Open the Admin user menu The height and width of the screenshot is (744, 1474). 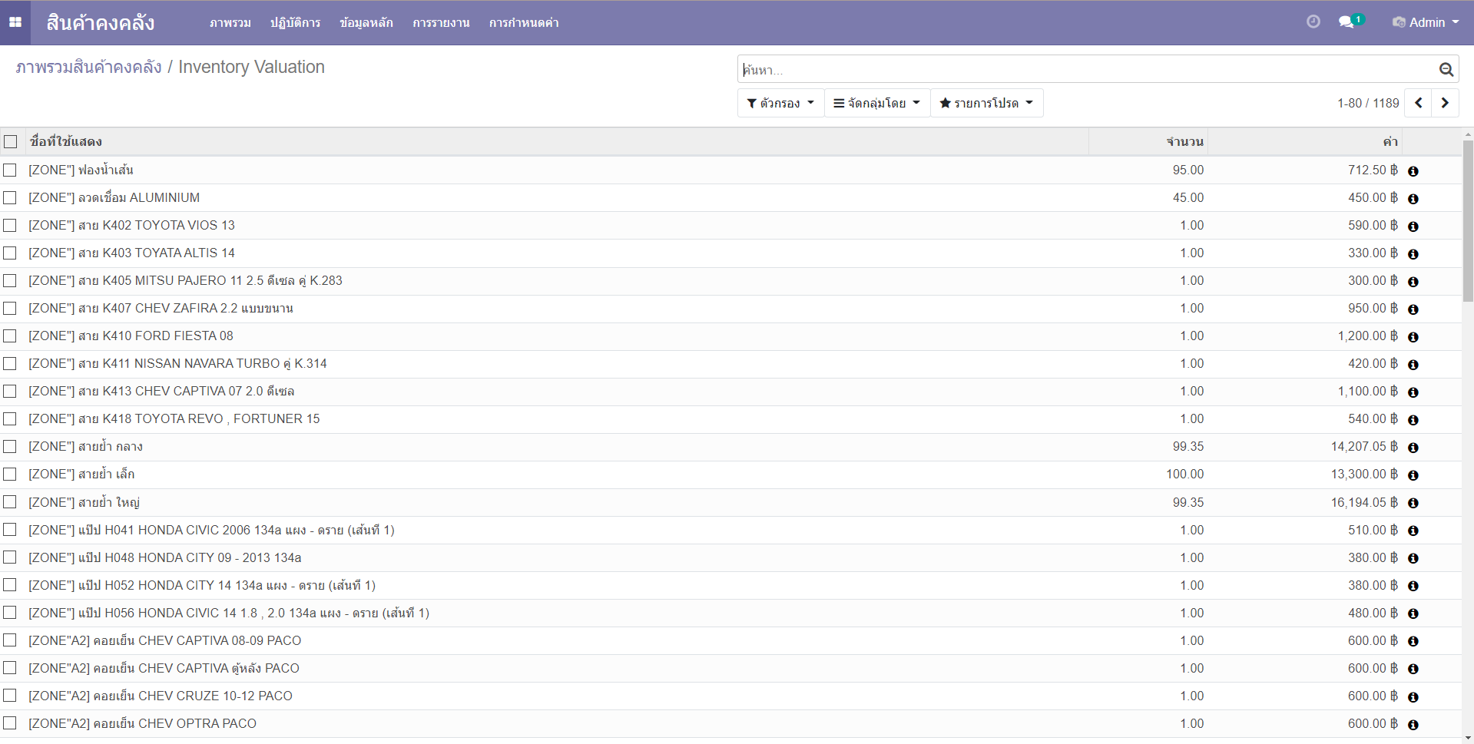1426,22
